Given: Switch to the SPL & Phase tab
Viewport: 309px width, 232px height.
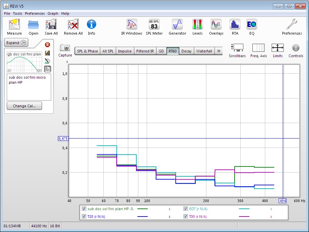Looking at the screenshot, I should pos(87,51).
